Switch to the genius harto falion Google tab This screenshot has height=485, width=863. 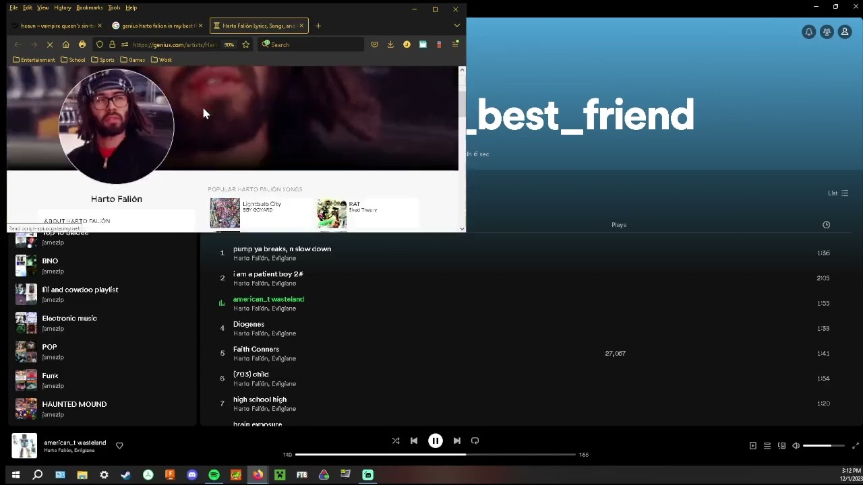[157, 26]
